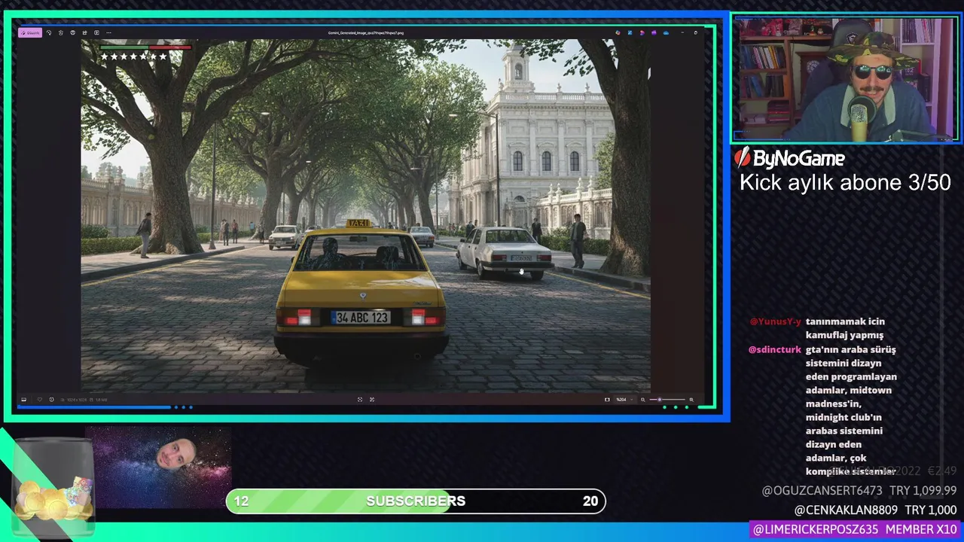Click the Edit button in Photos toolbar

click(x=30, y=33)
